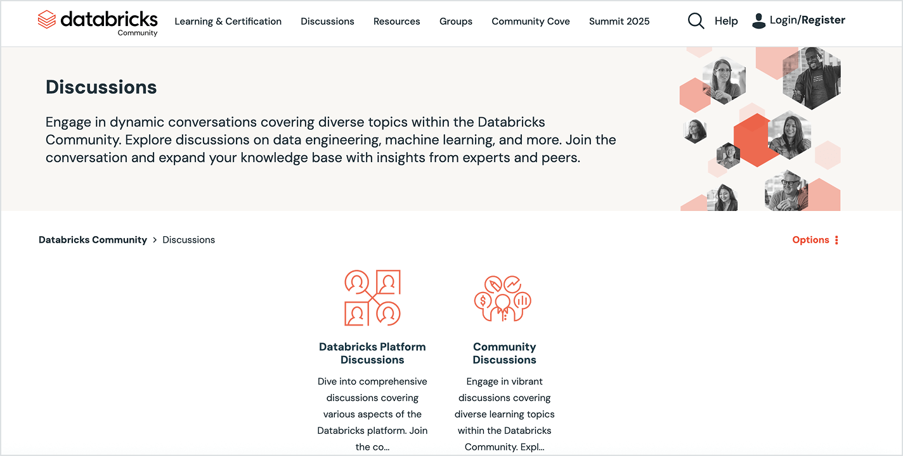Click the Databricks Platform Discussions icon
This screenshot has width=903, height=456.
point(372,298)
